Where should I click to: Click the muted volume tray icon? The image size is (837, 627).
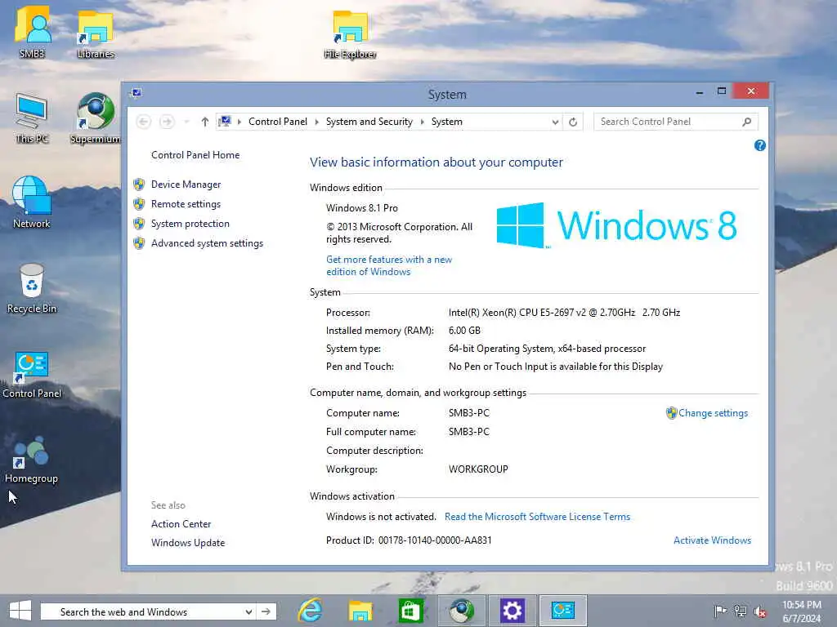click(760, 611)
